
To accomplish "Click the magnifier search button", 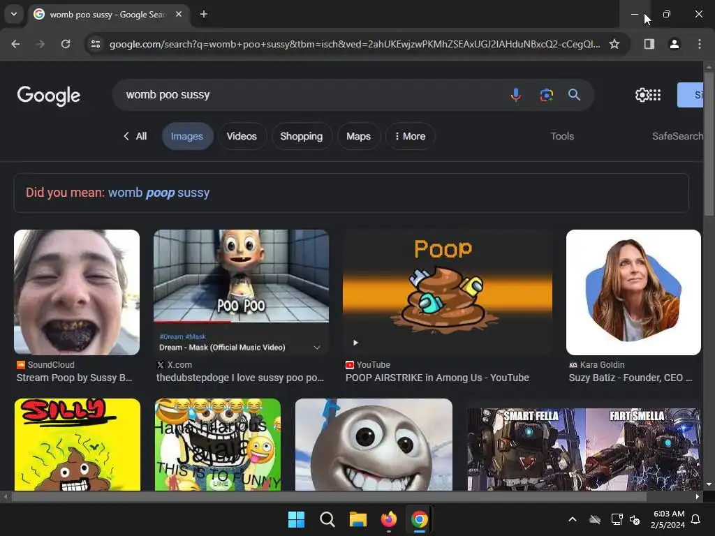I will point(574,95).
